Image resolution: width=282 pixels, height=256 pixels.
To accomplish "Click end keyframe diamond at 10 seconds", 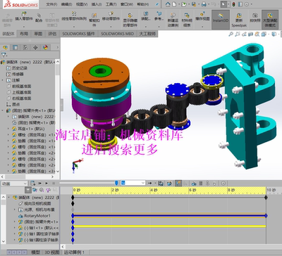I will click(266, 198).
